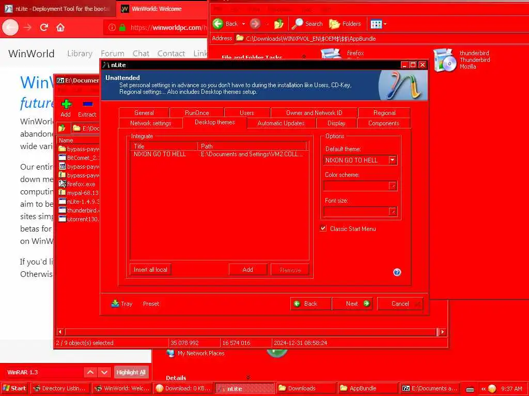Click the browser home icon
Viewport: 529px width, 396px height.
60,27
